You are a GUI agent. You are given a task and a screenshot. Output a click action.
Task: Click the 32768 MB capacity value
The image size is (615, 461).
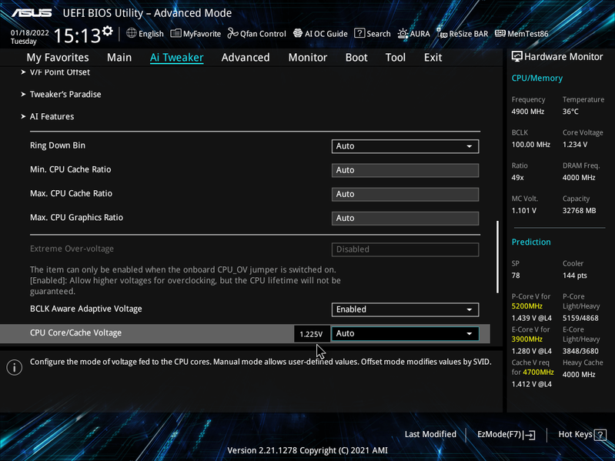click(x=579, y=211)
